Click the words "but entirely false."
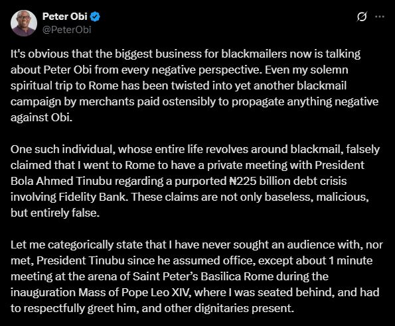This screenshot has height=326, width=395. pos(55,213)
